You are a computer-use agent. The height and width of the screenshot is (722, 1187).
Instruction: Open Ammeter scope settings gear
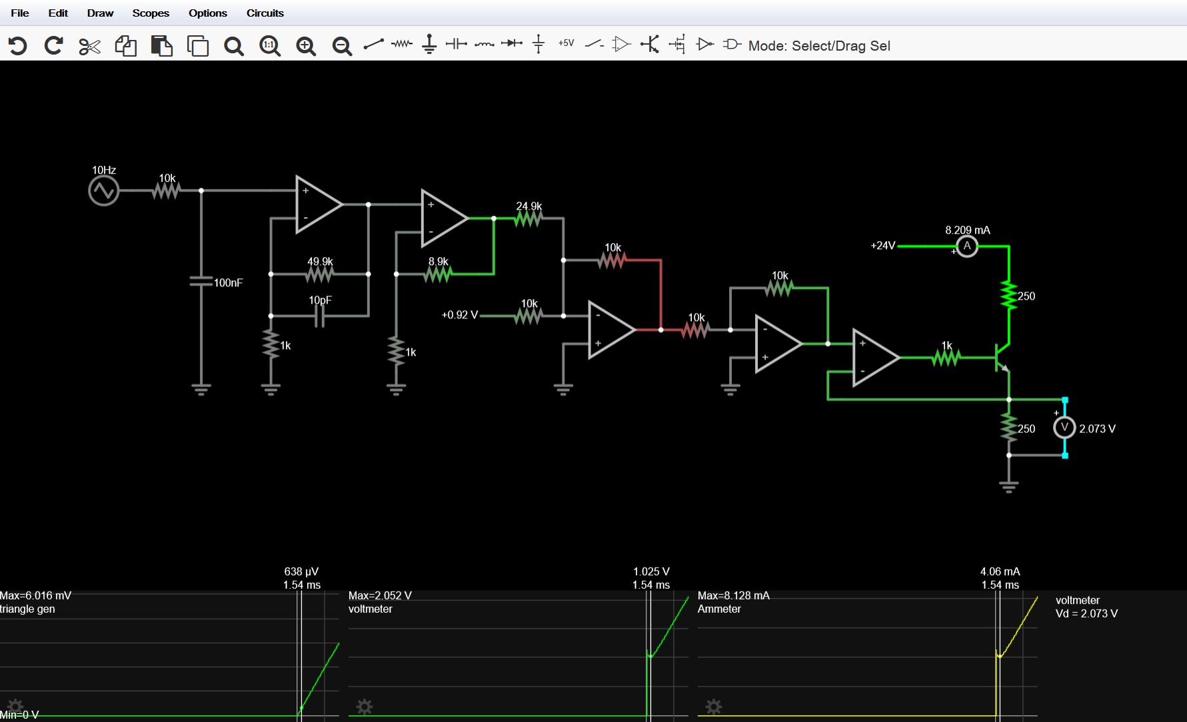point(713,706)
